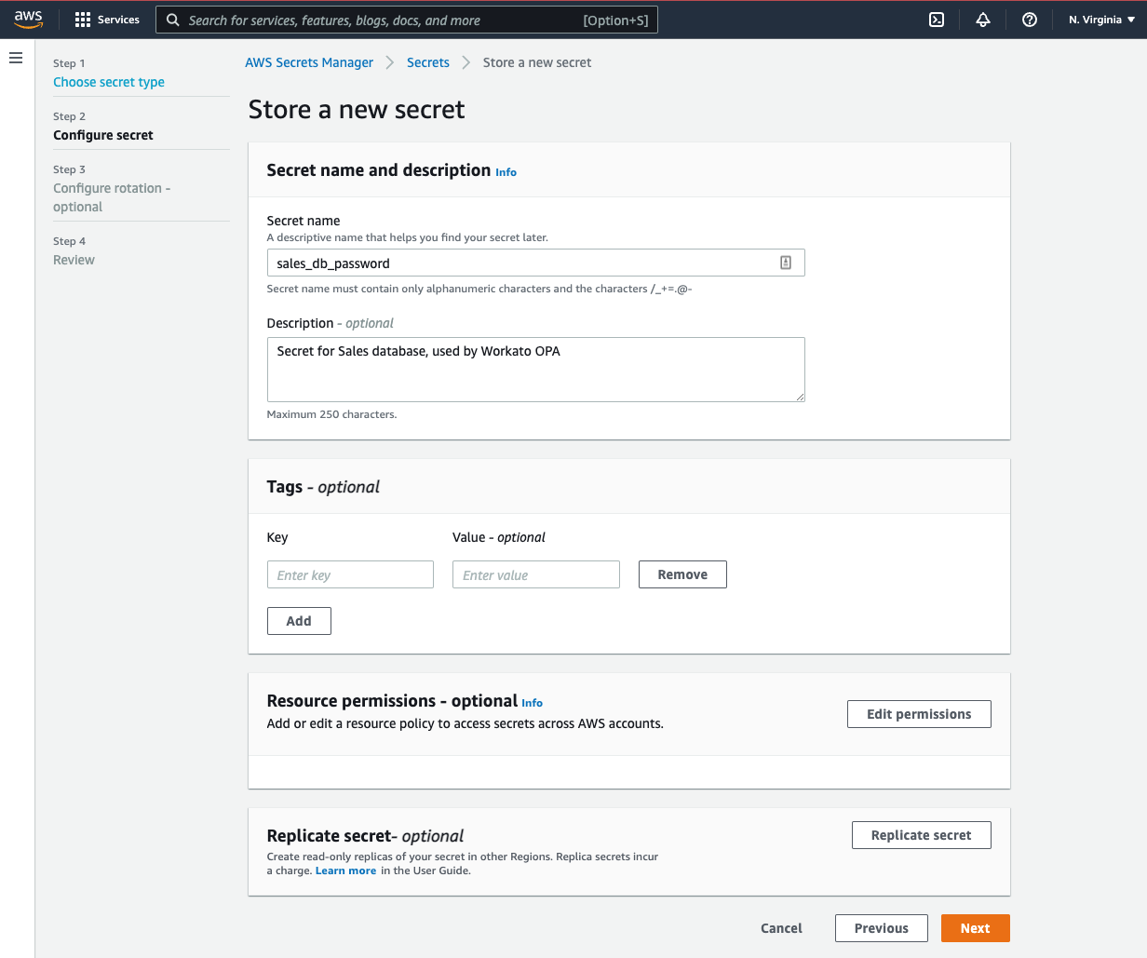
Task: Open the help question mark icon
Action: click(1030, 19)
